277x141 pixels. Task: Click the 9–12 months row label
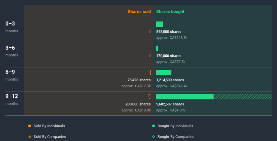pos(12,99)
